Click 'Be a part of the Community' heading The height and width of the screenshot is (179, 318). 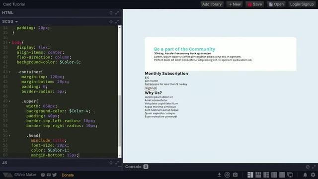coord(184,49)
